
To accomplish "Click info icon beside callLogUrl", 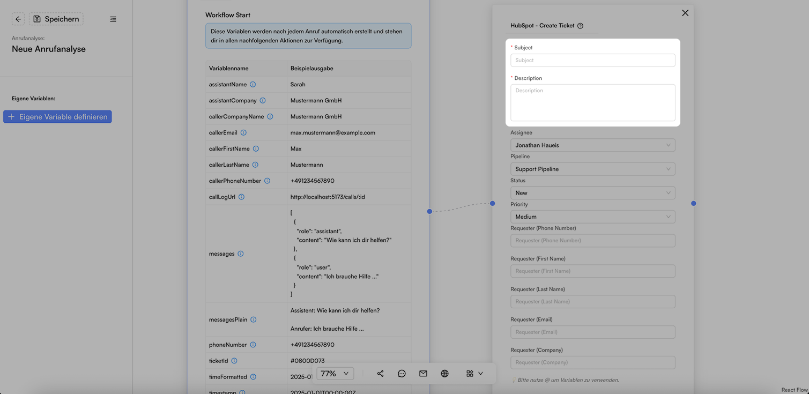I will [x=241, y=197].
